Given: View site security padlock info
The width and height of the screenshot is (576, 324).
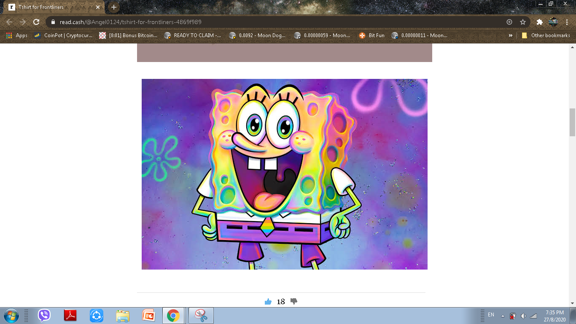Looking at the screenshot, I should [53, 22].
